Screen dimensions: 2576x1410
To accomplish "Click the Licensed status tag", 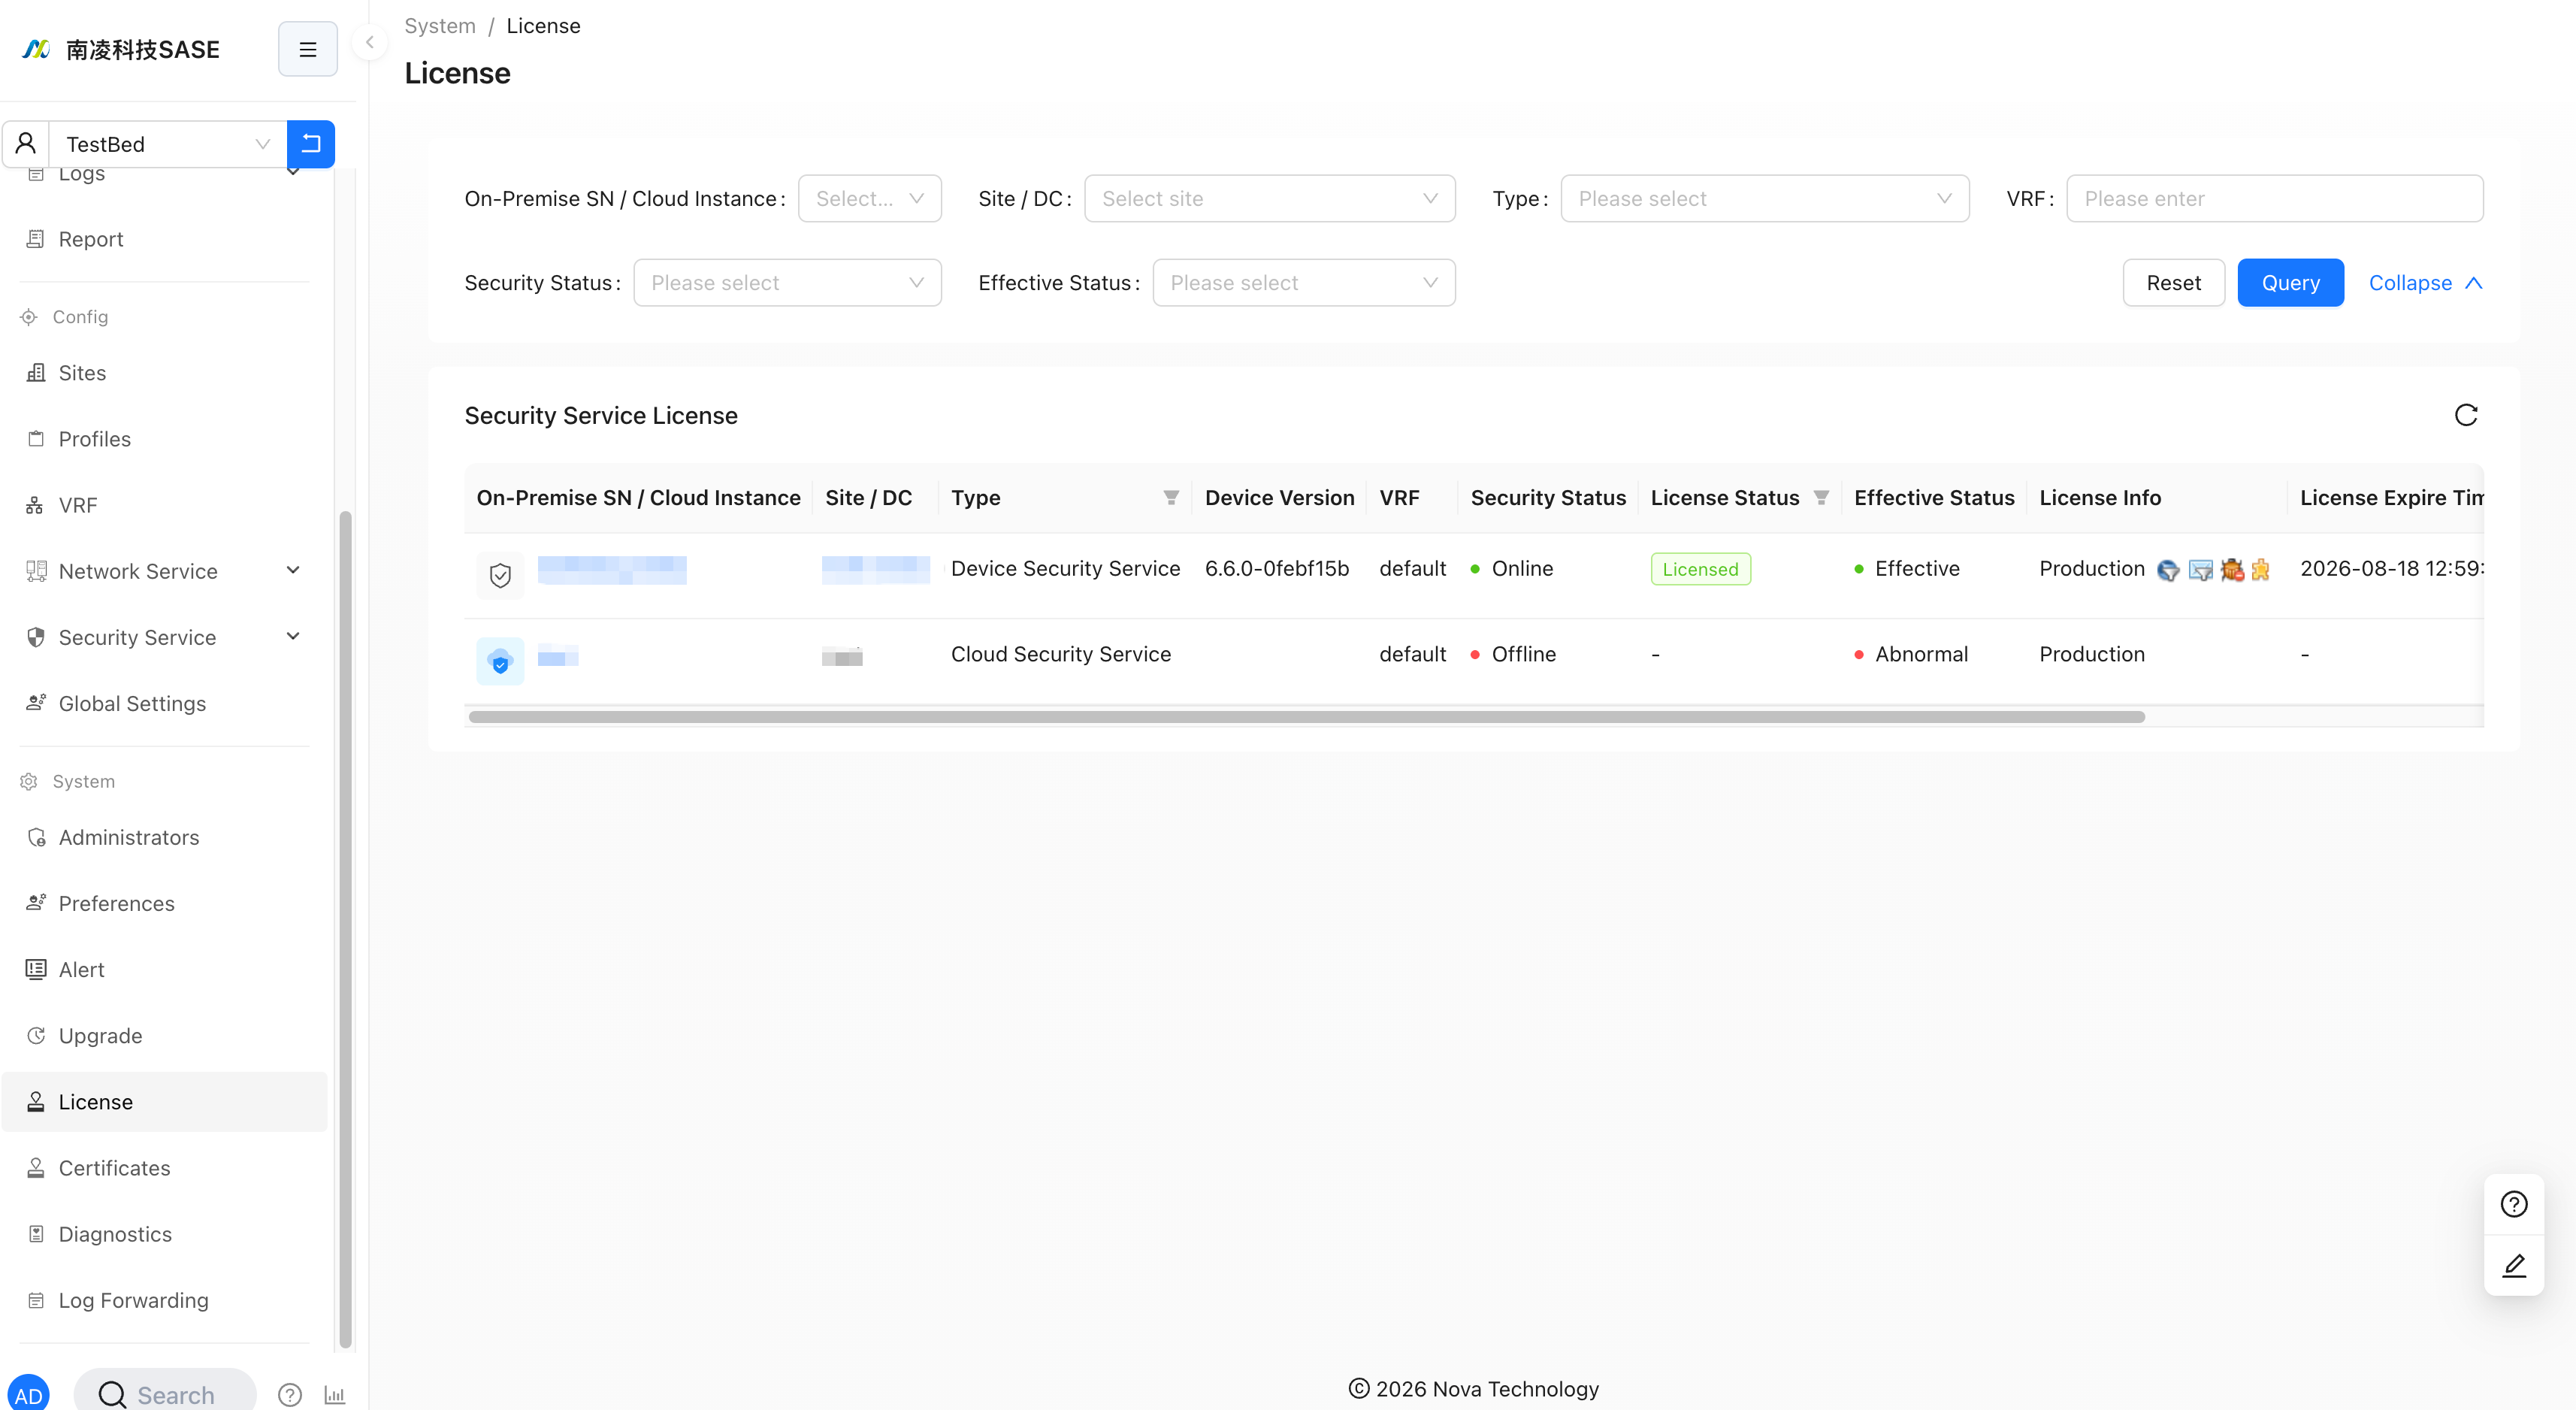I will [1700, 569].
